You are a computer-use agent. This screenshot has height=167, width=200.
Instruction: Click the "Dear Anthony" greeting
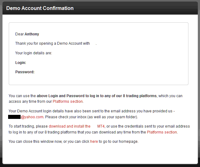pos(27,34)
